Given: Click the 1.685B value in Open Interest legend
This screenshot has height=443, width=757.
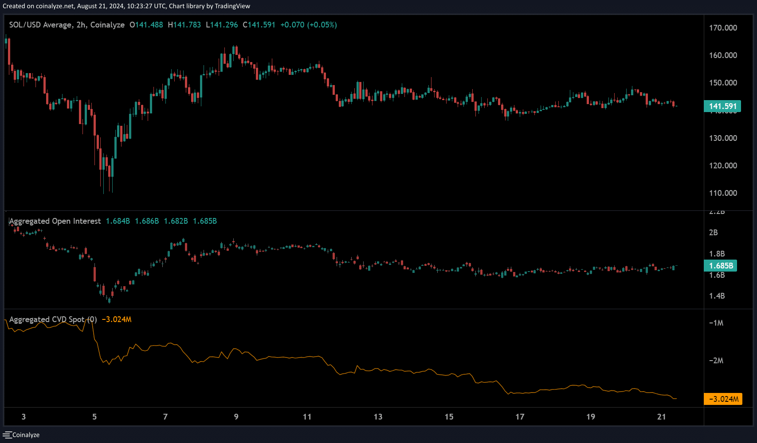Looking at the screenshot, I should 205,221.
